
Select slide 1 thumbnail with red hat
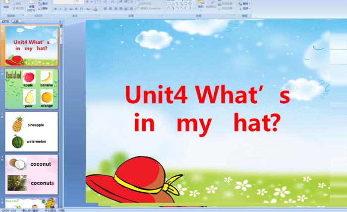pos(31,46)
